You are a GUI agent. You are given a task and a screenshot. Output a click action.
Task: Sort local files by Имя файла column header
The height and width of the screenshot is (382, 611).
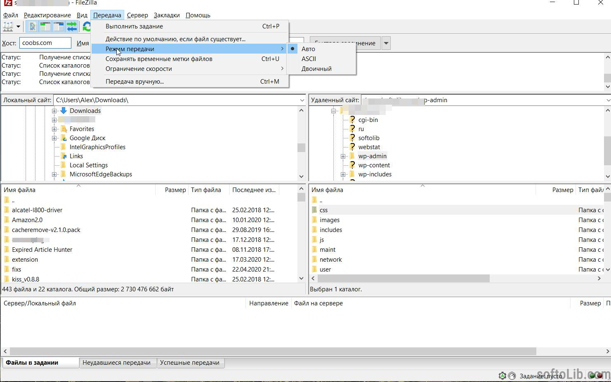click(x=78, y=190)
